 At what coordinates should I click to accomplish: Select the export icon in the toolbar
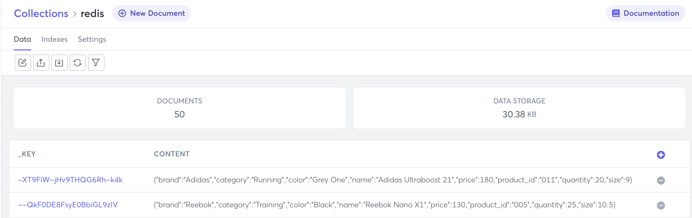pos(41,62)
